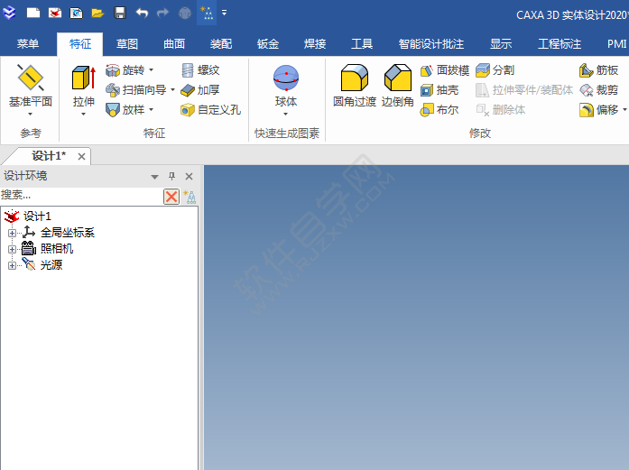This screenshot has height=470, width=629.
Task: Click the 螺纹 thread tool
Action: click(x=200, y=70)
